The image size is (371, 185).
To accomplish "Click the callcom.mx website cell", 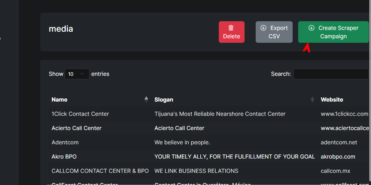I will point(335,171).
